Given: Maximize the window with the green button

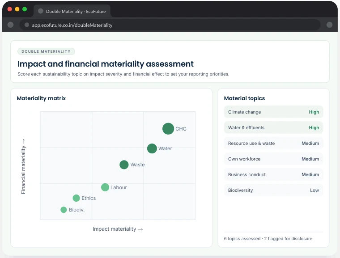Looking at the screenshot, I should (25, 9).
